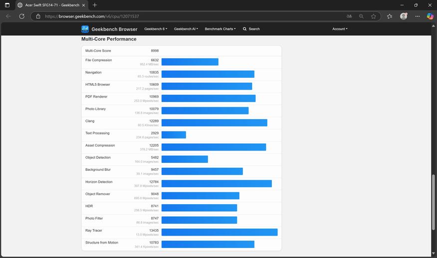This screenshot has width=437, height=258.
Task: Click the Object Remover row label
Action: [x=98, y=194]
